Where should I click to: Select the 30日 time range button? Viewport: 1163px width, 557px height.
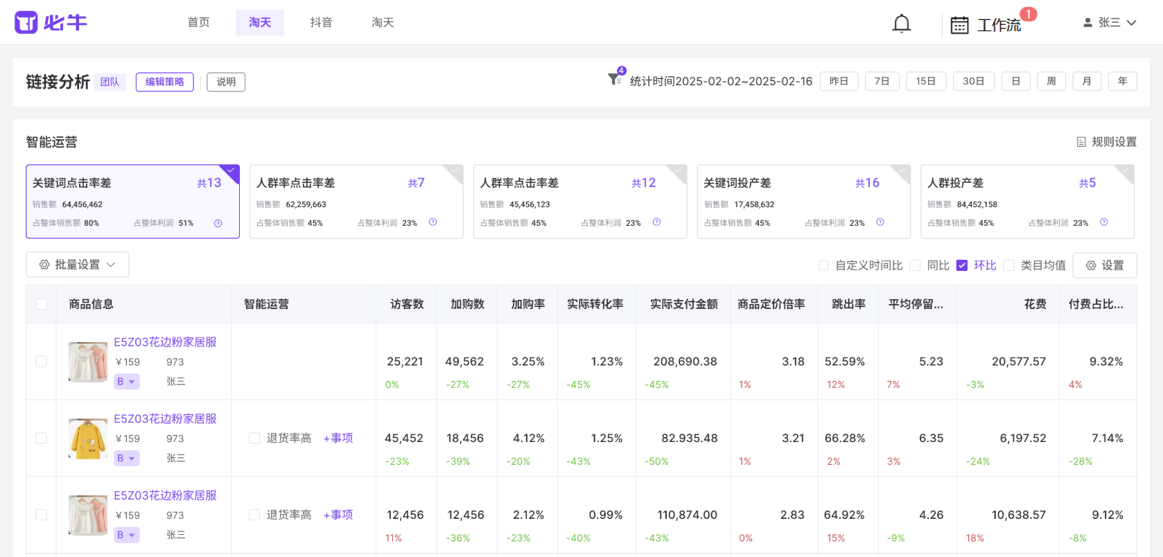973,81
